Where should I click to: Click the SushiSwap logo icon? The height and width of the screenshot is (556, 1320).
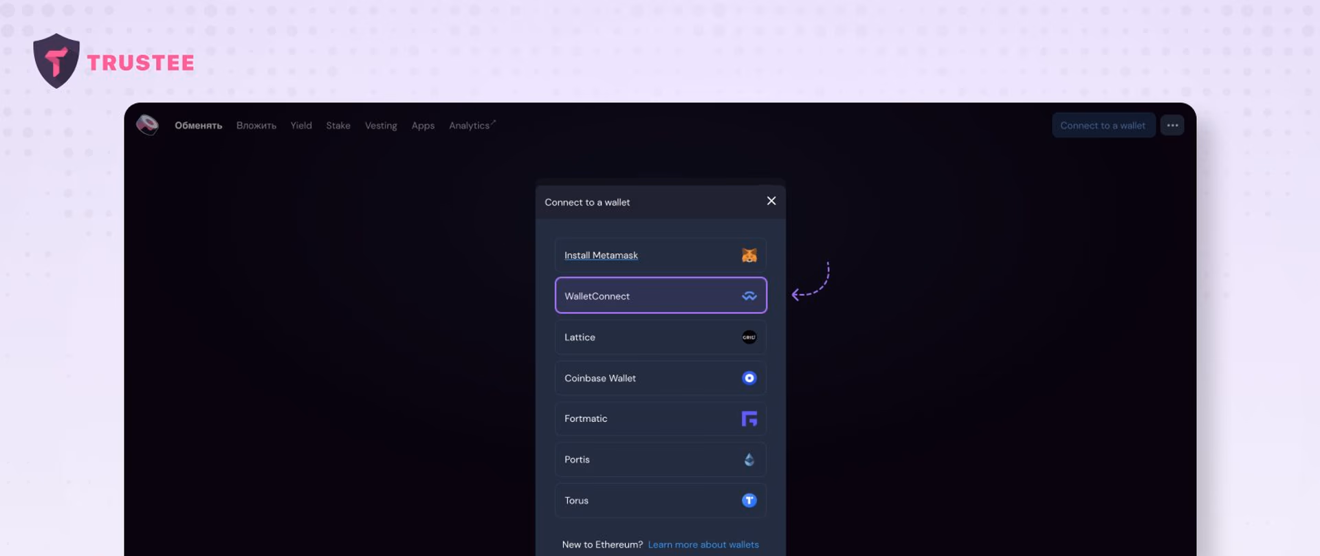click(x=147, y=125)
